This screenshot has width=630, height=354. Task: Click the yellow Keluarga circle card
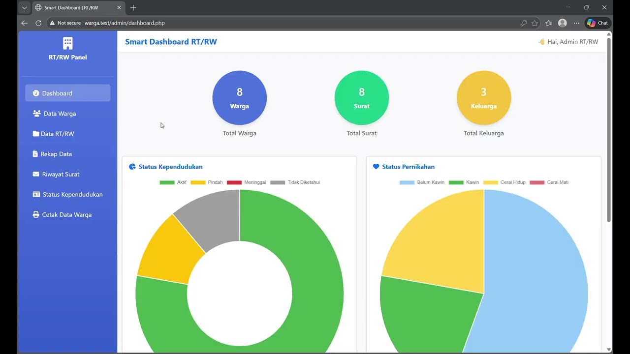(484, 98)
